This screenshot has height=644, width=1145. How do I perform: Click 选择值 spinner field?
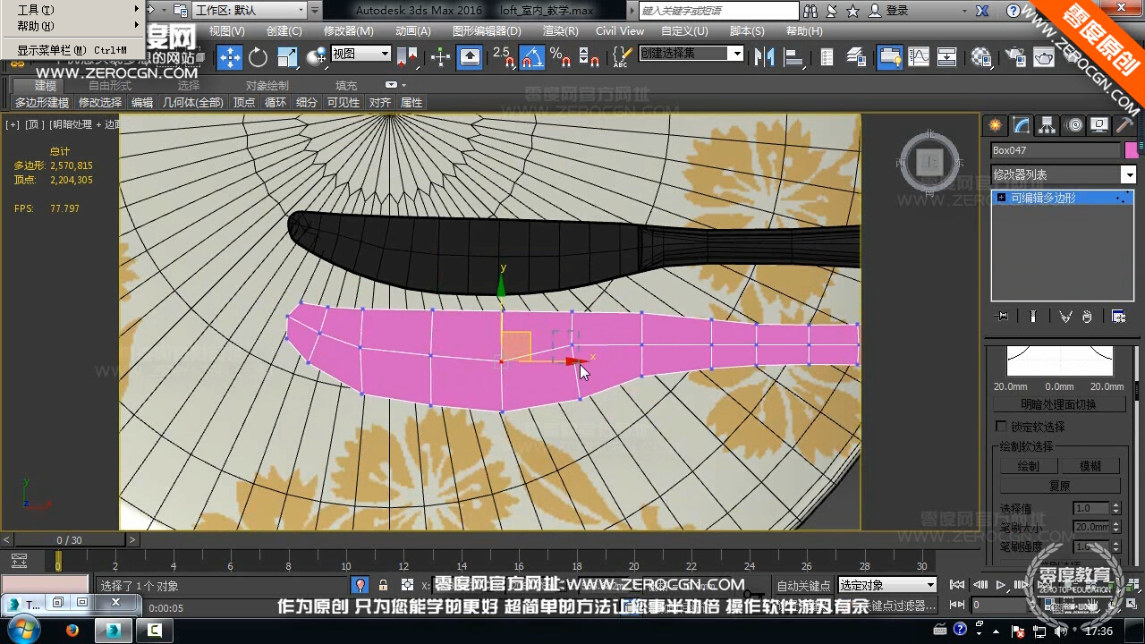pos(1090,508)
